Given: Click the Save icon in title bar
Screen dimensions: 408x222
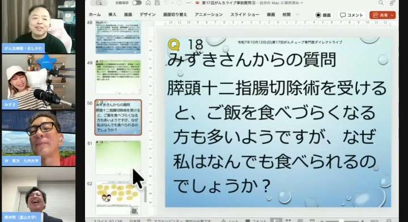Looking at the screenshot, I should pos(157,3).
